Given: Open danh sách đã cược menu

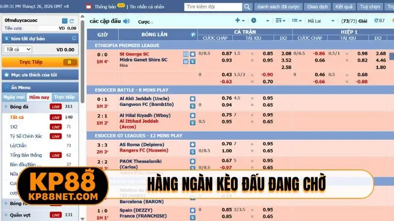Looking at the screenshot, I should coord(278,7).
